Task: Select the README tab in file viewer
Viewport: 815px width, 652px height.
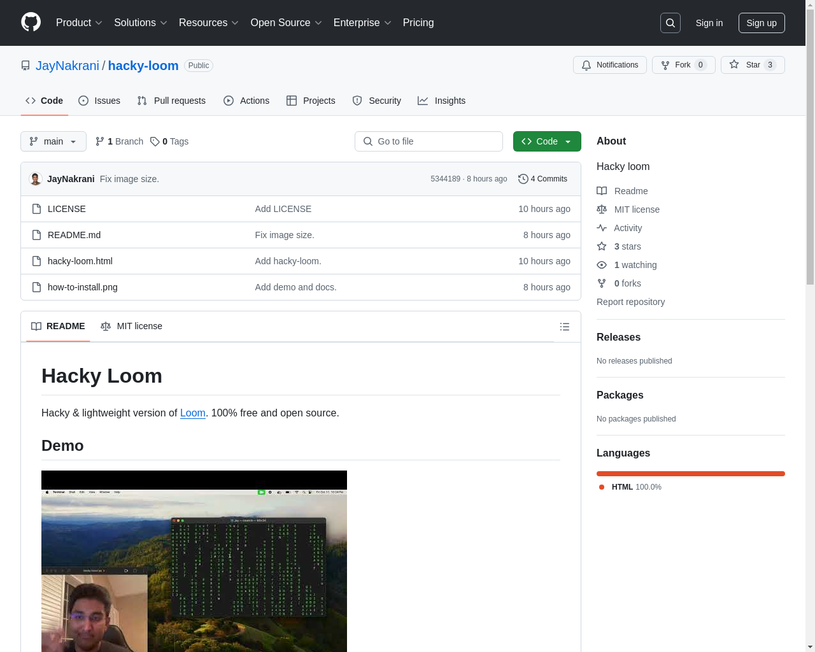Action: click(58, 326)
